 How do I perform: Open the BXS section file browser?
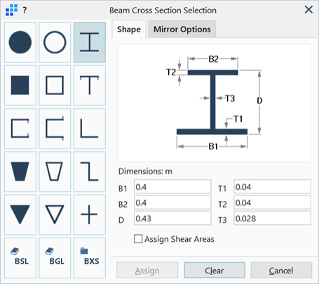90,258
